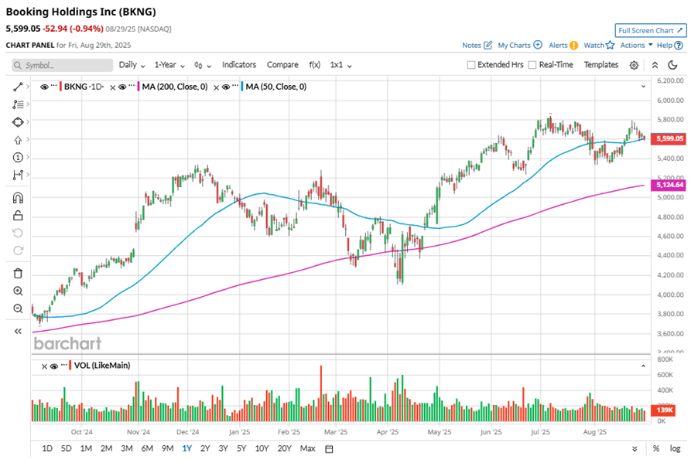Open the 1-Year period dropdown
This screenshot has width=698, height=460.
pyautogui.click(x=169, y=65)
